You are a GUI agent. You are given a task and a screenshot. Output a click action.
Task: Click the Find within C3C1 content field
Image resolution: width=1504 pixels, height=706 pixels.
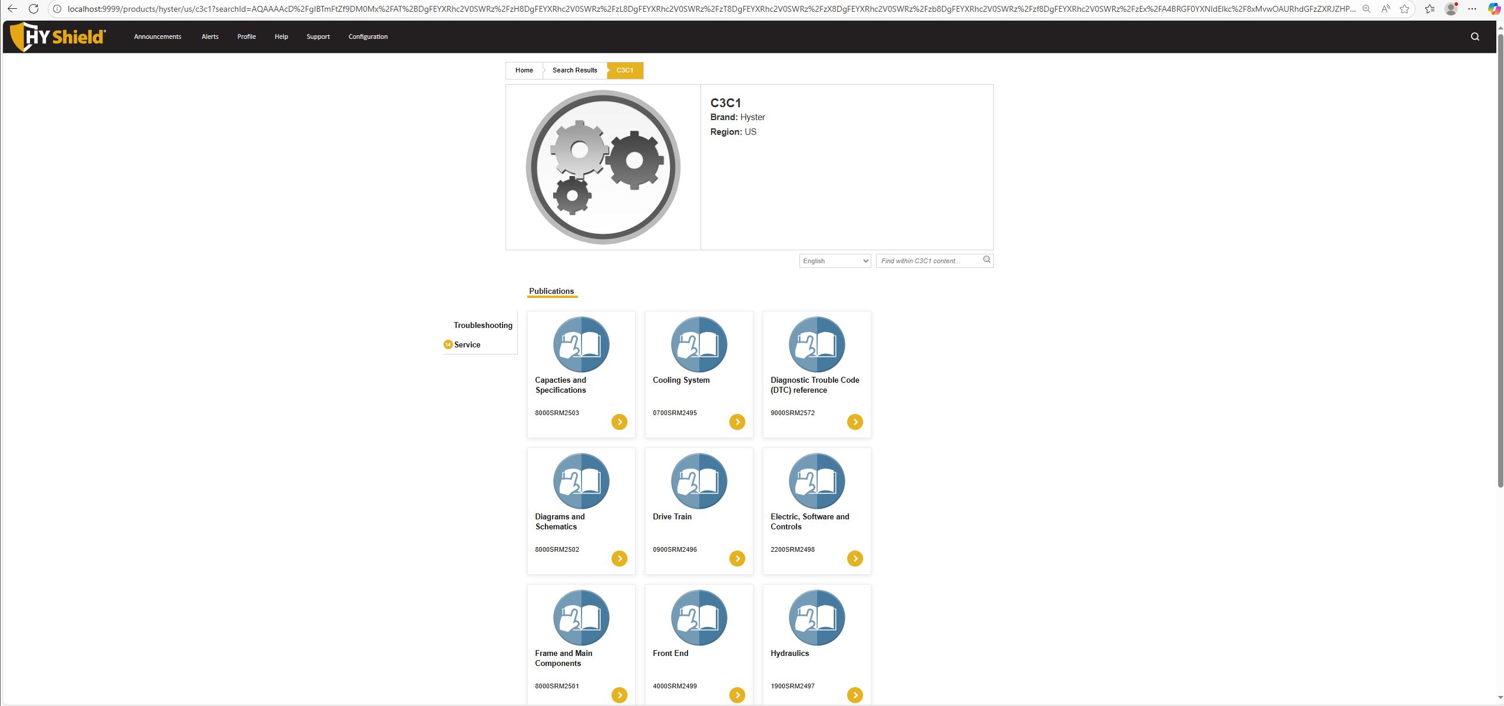pos(928,261)
